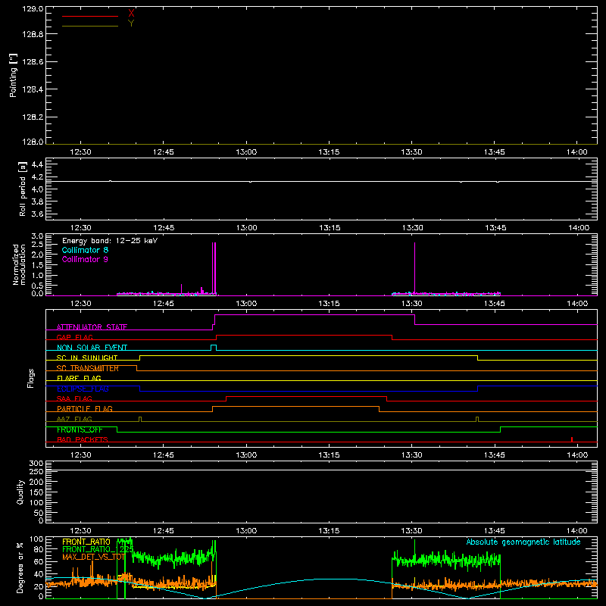The image size is (606, 606).
Task: Click the 12:45 time label under Roll period plot
Action: click(x=164, y=228)
